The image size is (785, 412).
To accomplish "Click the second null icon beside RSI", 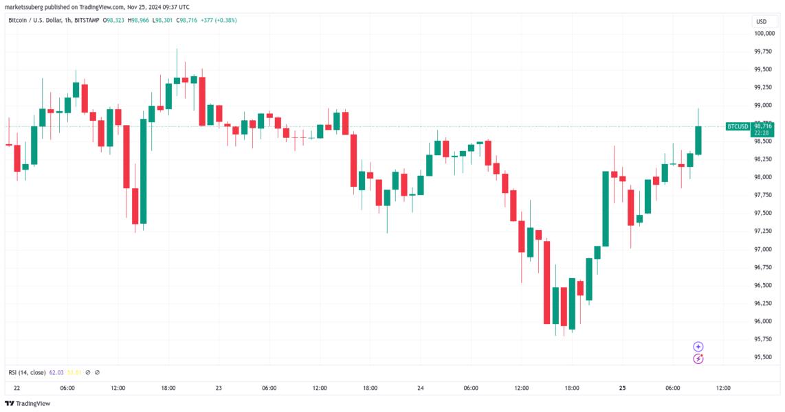I will pyautogui.click(x=97, y=373).
